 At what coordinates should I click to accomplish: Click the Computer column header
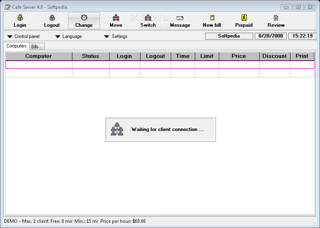[38, 56]
